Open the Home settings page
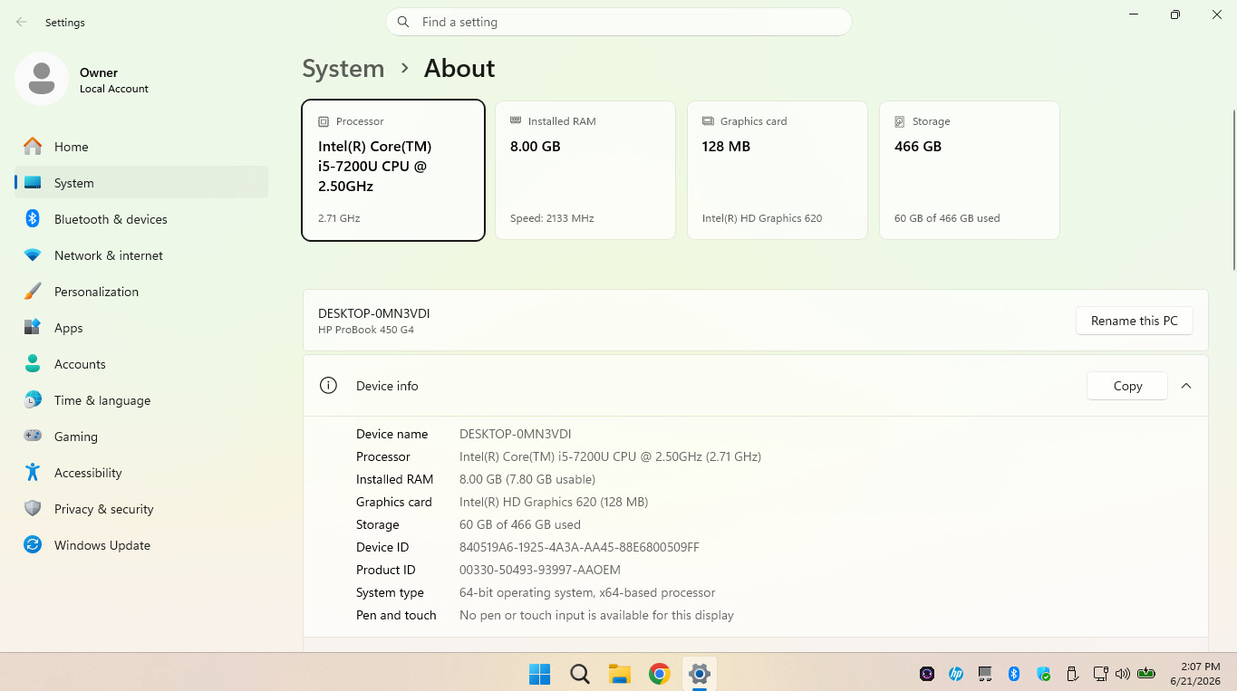The height and width of the screenshot is (691, 1237). point(141,147)
